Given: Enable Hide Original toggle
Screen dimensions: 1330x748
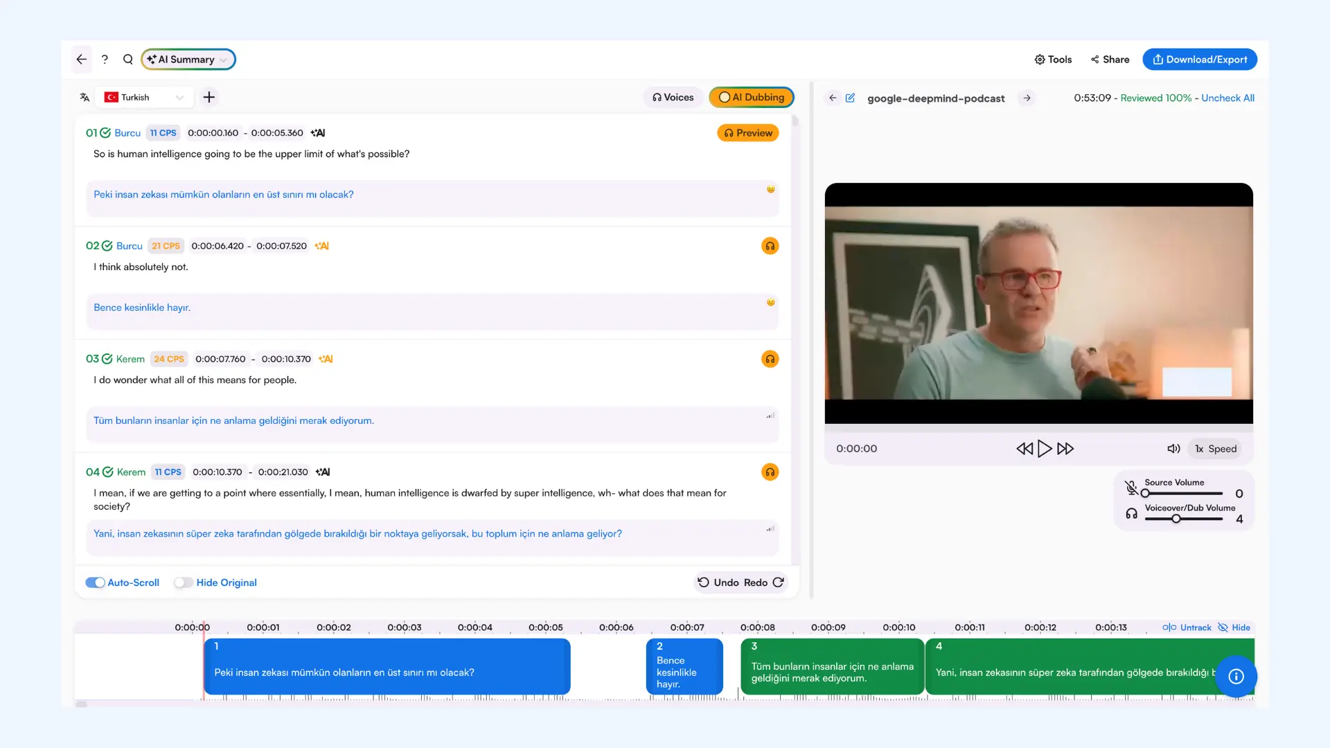Looking at the screenshot, I should 183,582.
